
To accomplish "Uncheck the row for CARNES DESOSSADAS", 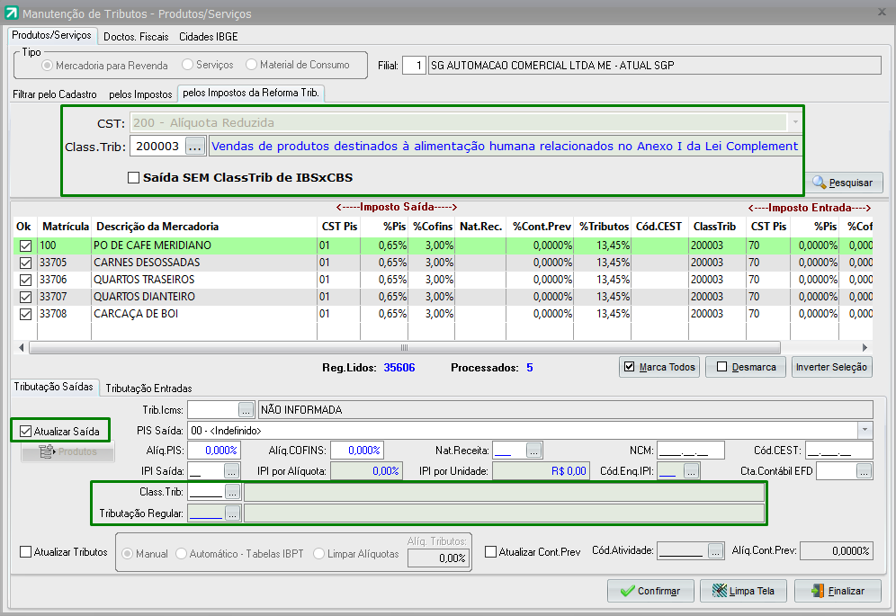I will (x=25, y=263).
